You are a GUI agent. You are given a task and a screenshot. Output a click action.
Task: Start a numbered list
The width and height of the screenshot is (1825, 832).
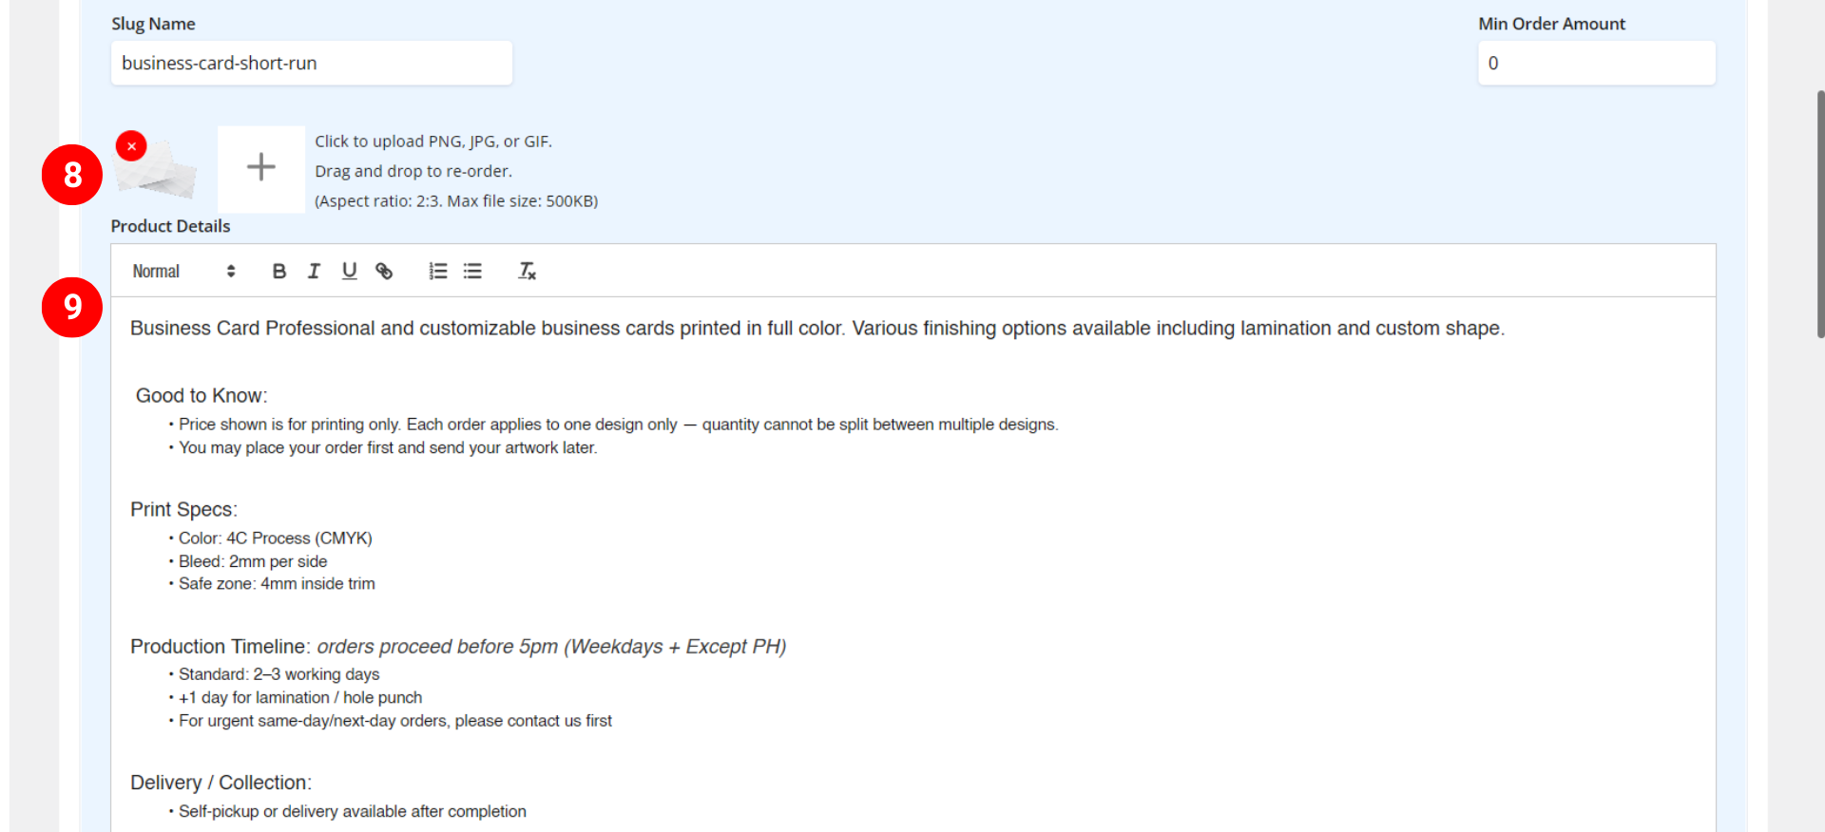(x=437, y=272)
